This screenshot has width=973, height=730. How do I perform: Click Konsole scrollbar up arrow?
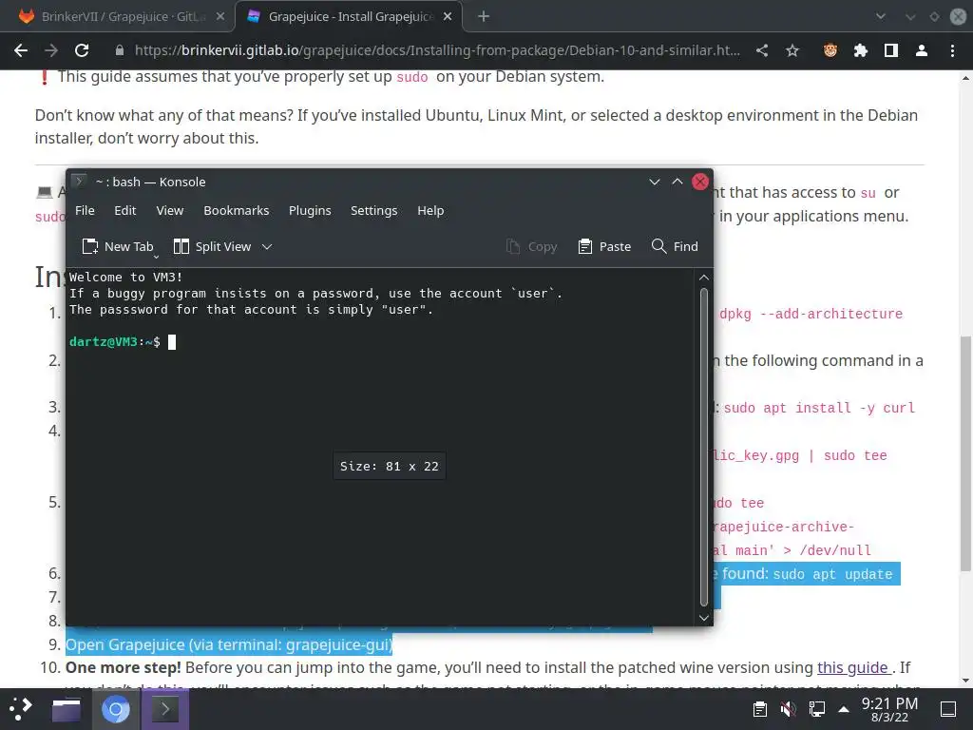[x=704, y=278]
